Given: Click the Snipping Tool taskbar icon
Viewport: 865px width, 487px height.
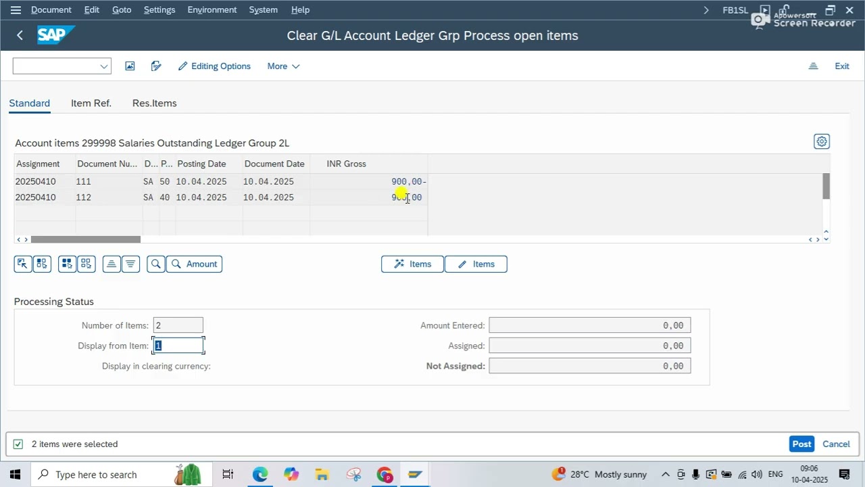Looking at the screenshot, I should [x=353, y=474].
